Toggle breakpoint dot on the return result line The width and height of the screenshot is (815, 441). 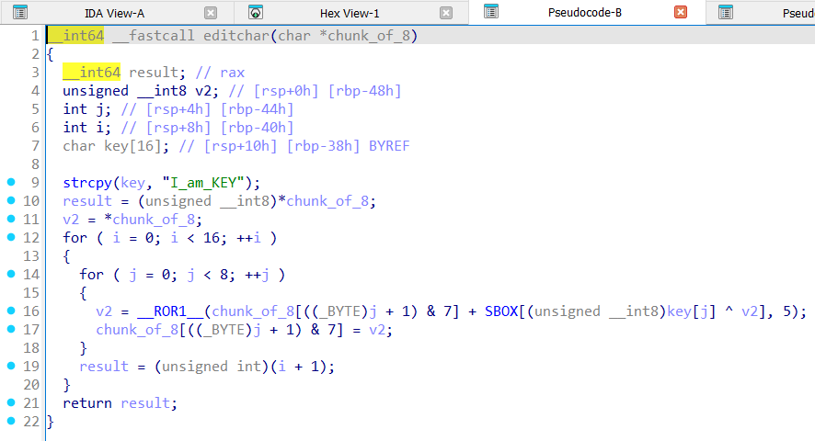coord(9,403)
